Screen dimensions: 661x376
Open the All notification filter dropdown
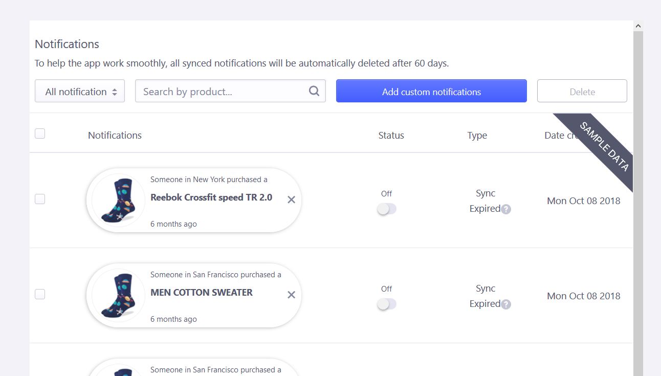point(80,91)
